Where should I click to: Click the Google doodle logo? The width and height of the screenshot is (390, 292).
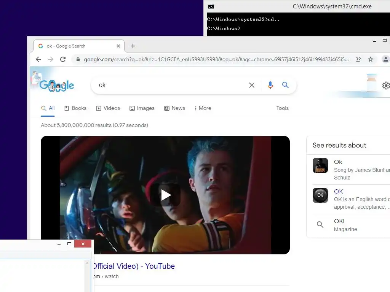click(x=56, y=85)
